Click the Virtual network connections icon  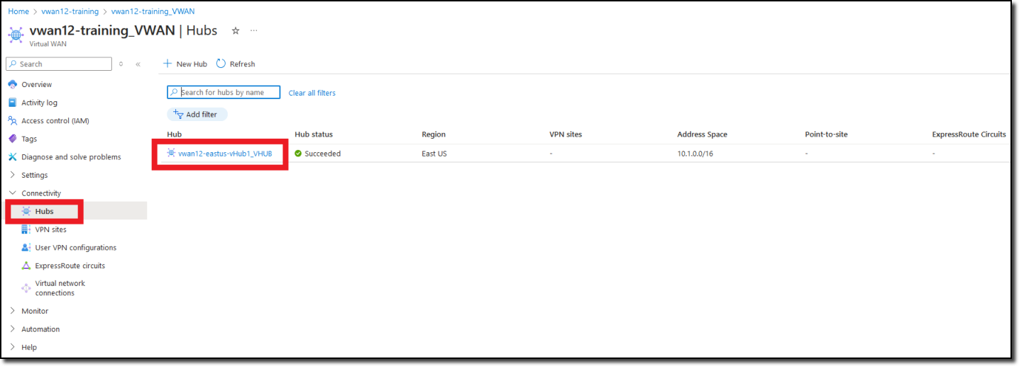26,288
